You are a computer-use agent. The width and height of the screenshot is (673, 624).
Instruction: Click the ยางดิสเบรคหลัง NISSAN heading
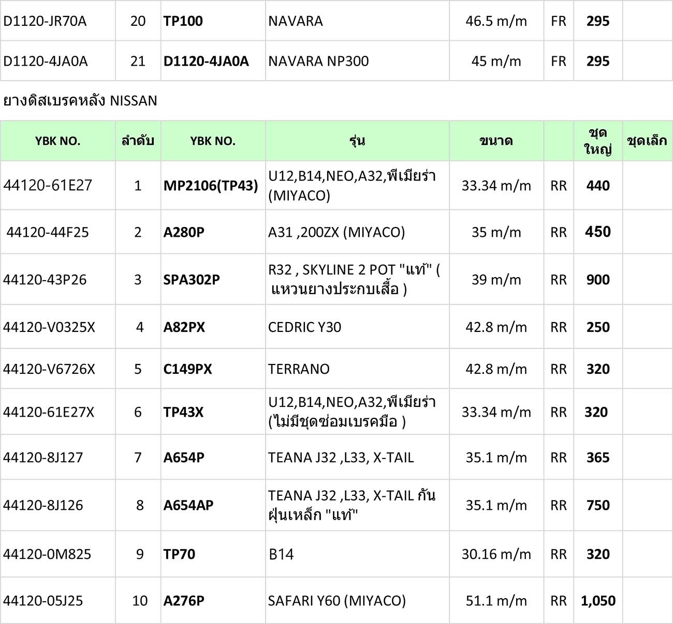[x=80, y=100]
